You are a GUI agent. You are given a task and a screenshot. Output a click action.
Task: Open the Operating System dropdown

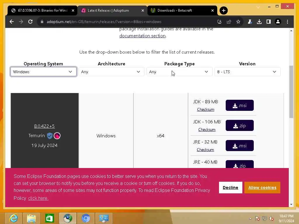(44, 72)
